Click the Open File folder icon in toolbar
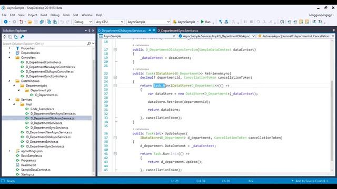 pos(29,22)
